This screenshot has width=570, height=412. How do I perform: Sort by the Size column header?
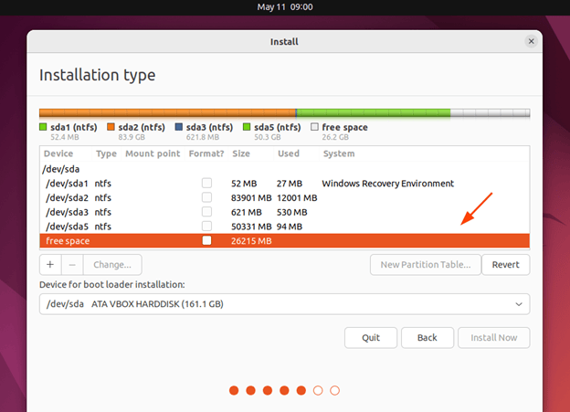[x=241, y=153]
